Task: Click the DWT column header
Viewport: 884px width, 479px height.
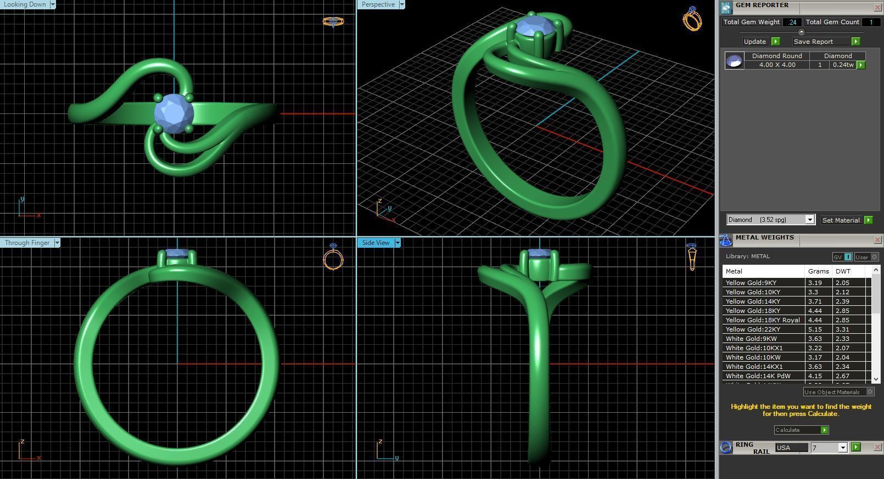Action: coord(848,271)
